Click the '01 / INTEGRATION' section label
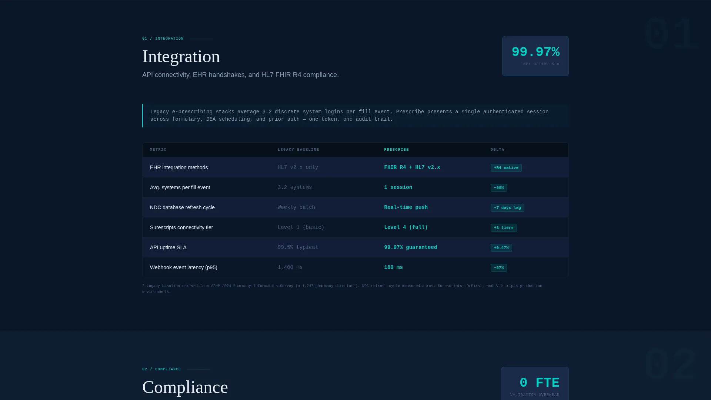Image resolution: width=711 pixels, height=400 pixels. [163, 39]
